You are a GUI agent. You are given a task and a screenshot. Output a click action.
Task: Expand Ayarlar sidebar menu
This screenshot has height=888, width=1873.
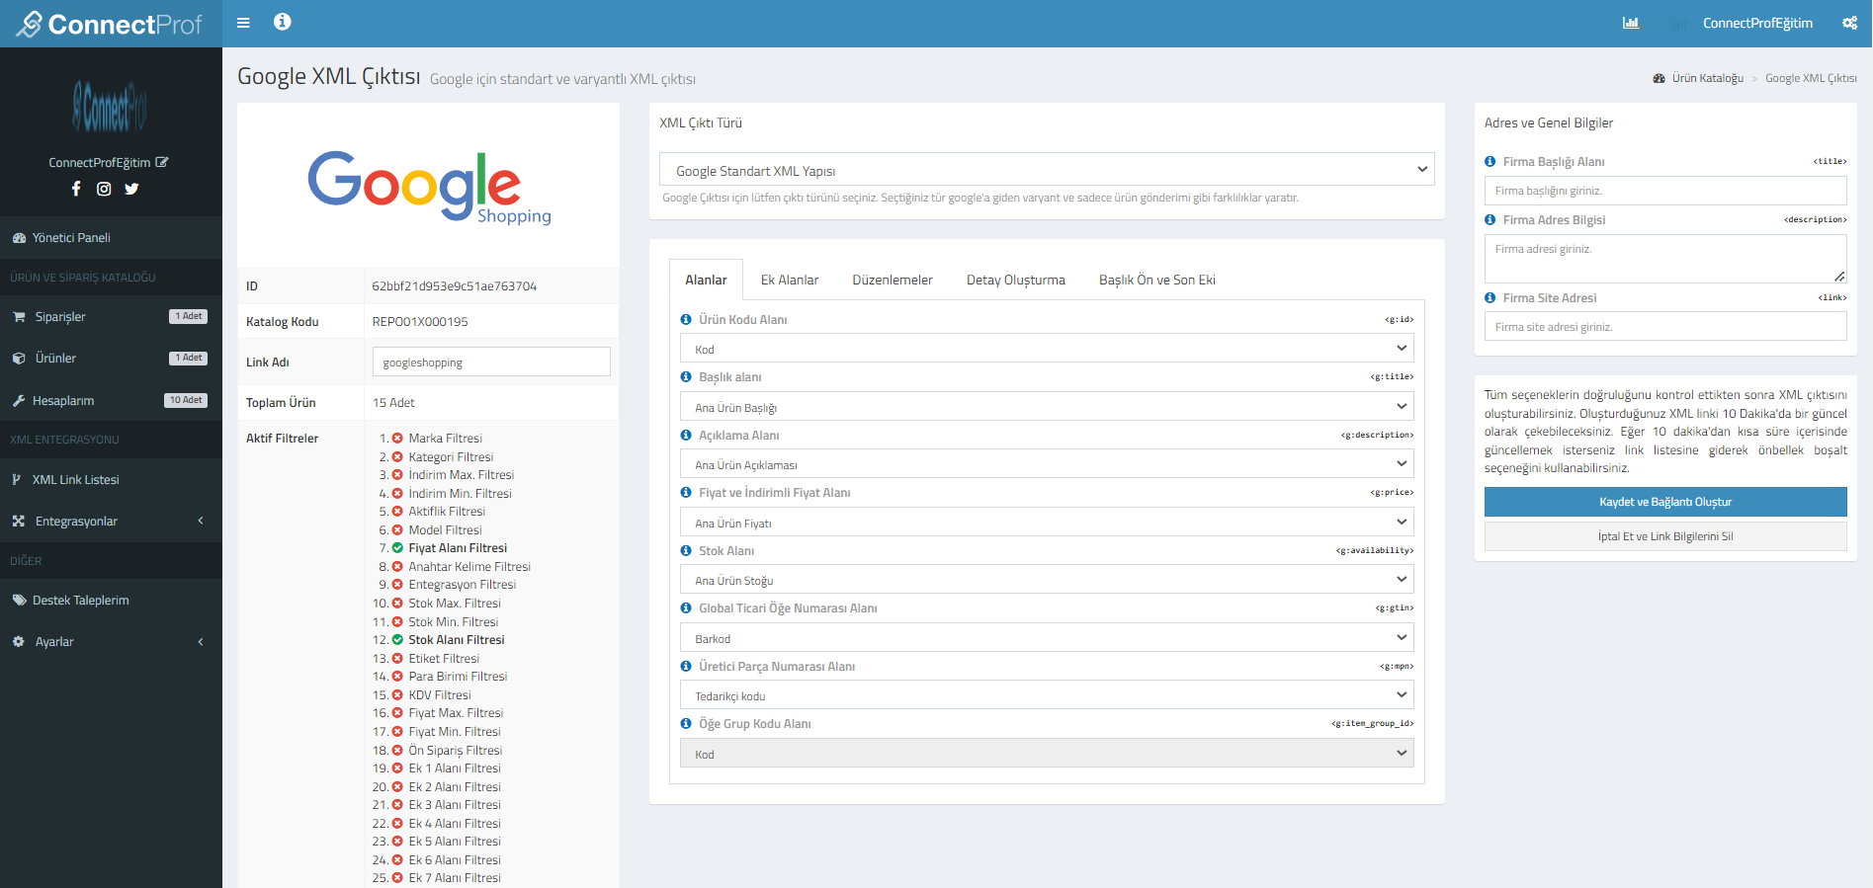pos(111,641)
